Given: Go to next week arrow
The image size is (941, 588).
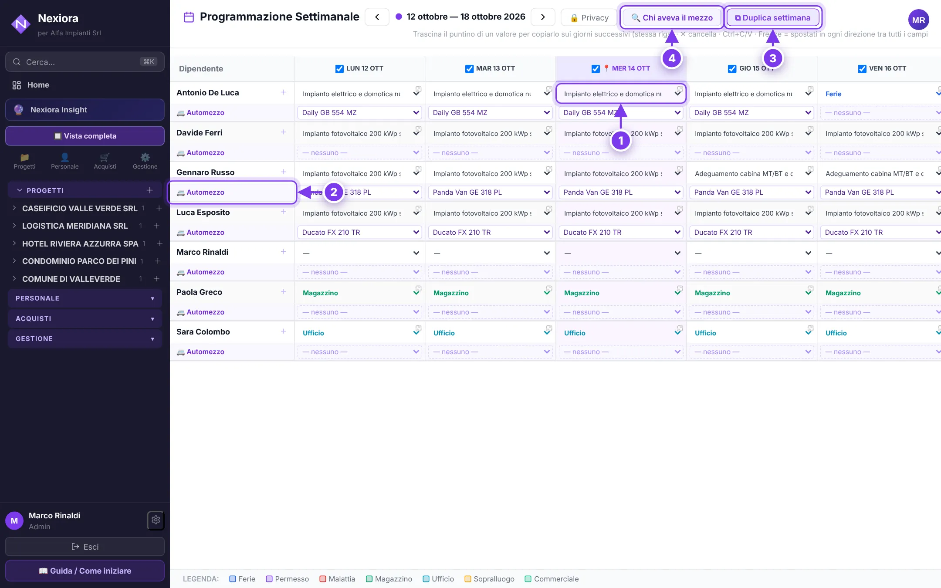Looking at the screenshot, I should [543, 17].
